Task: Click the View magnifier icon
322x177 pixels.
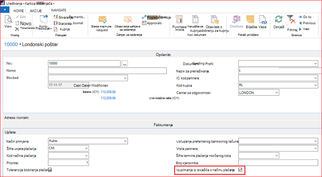Action: (x=8, y=19)
